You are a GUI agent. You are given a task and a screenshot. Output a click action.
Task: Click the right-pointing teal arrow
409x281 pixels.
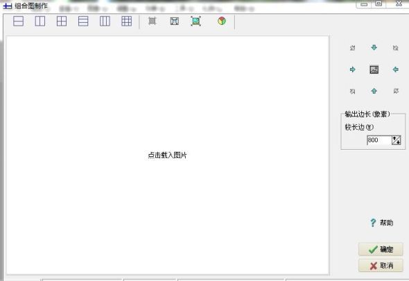(x=352, y=69)
